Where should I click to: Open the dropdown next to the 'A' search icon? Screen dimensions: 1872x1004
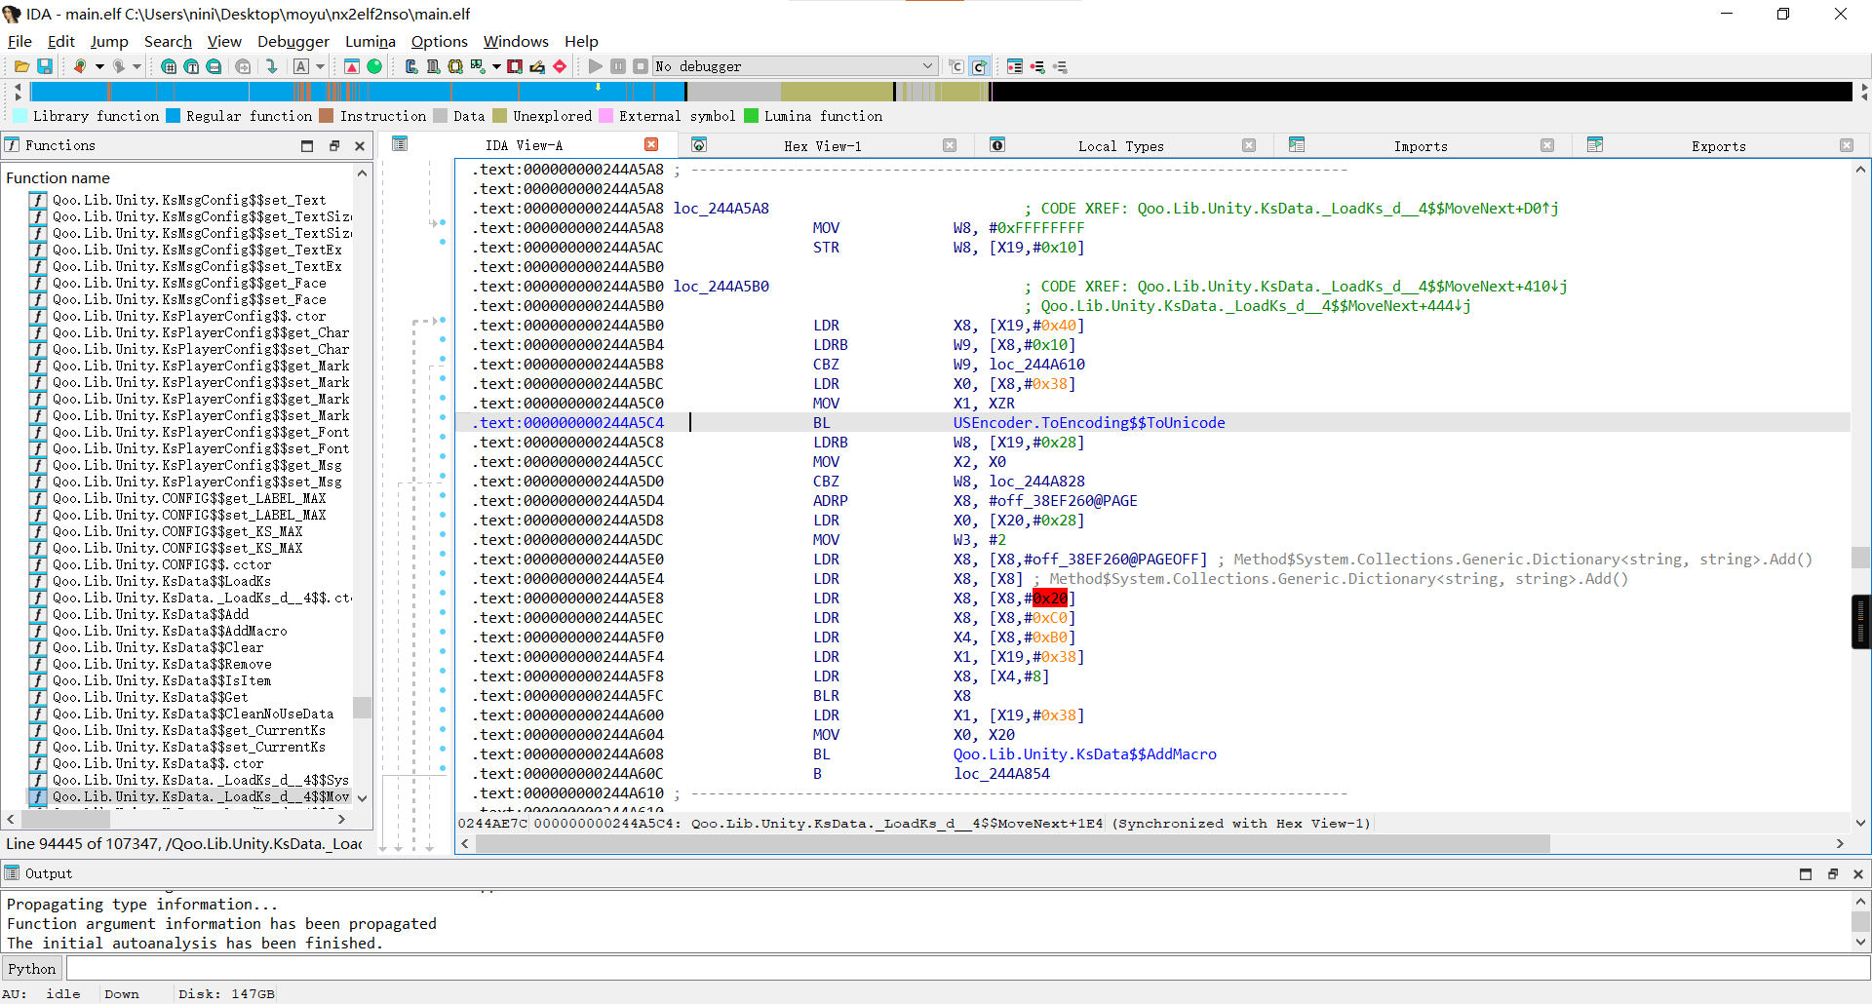click(320, 66)
